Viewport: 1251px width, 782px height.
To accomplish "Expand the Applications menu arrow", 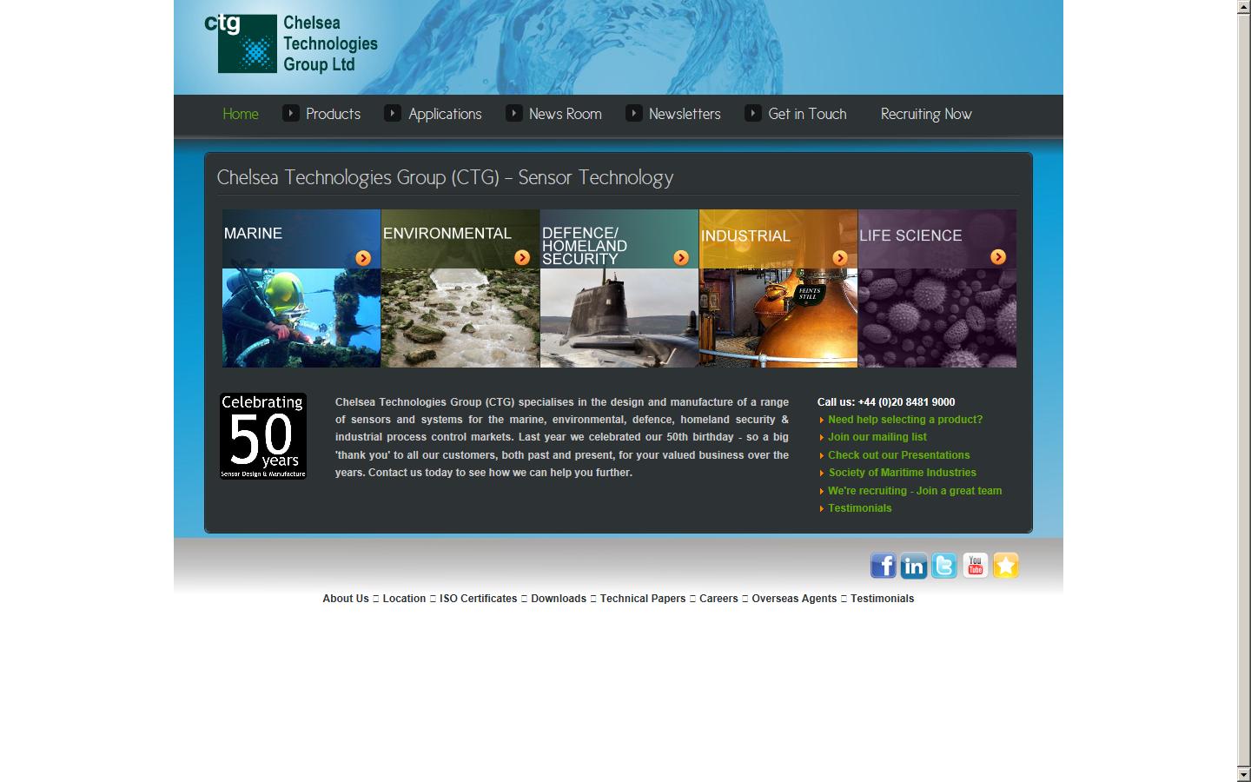I will click(391, 113).
